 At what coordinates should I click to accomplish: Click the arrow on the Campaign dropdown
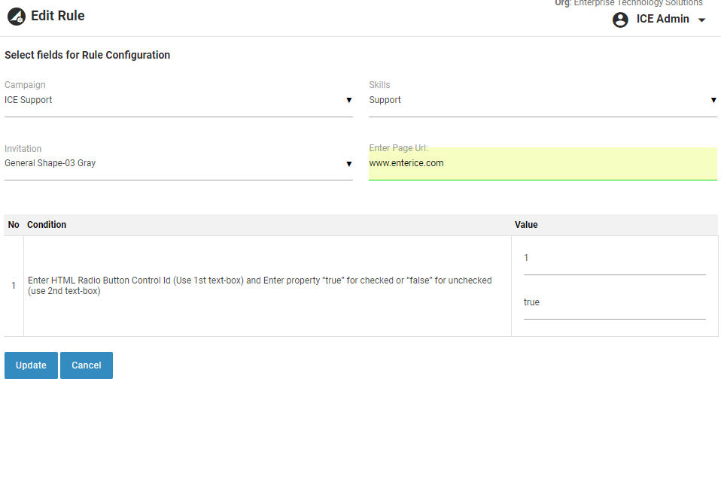click(348, 100)
